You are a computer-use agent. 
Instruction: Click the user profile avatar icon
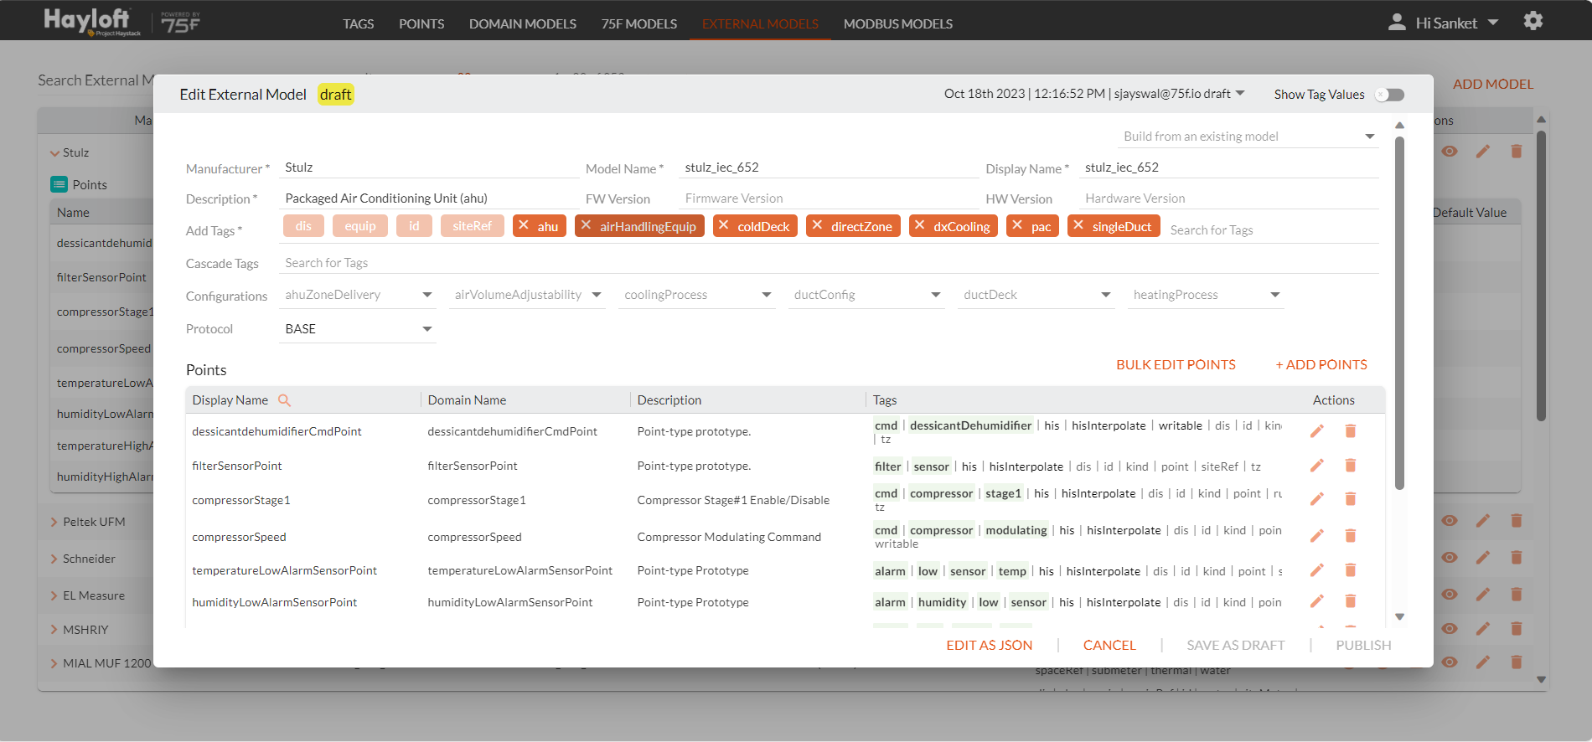click(1397, 23)
